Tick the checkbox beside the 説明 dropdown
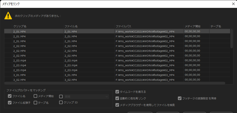This screenshot has width=237, height=113. click(61, 96)
